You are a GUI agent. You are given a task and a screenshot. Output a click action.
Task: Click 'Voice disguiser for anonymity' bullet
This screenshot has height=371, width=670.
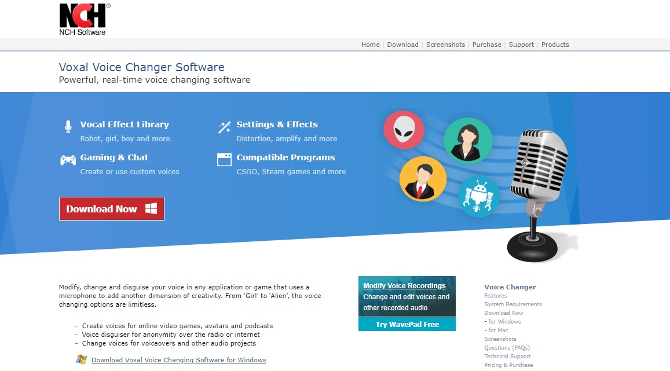pos(171,335)
